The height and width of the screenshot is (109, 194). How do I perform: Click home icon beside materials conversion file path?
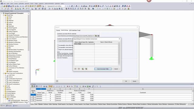click(96, 36)
